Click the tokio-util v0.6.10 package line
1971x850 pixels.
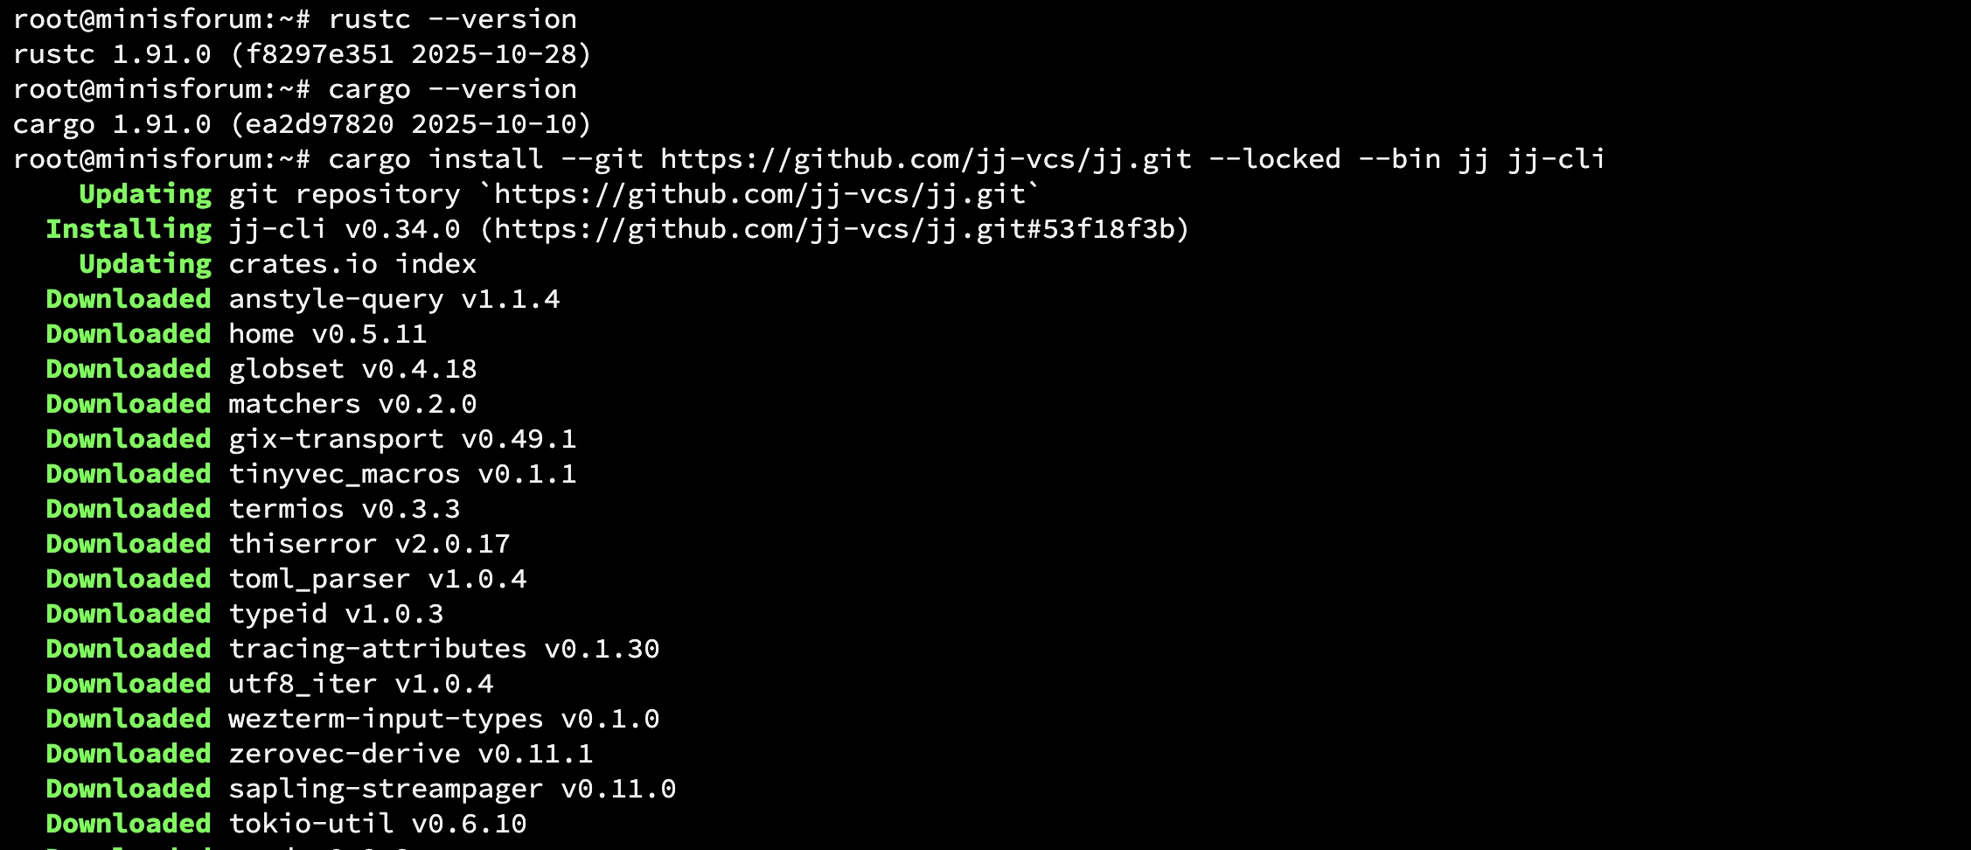(377, 824)
